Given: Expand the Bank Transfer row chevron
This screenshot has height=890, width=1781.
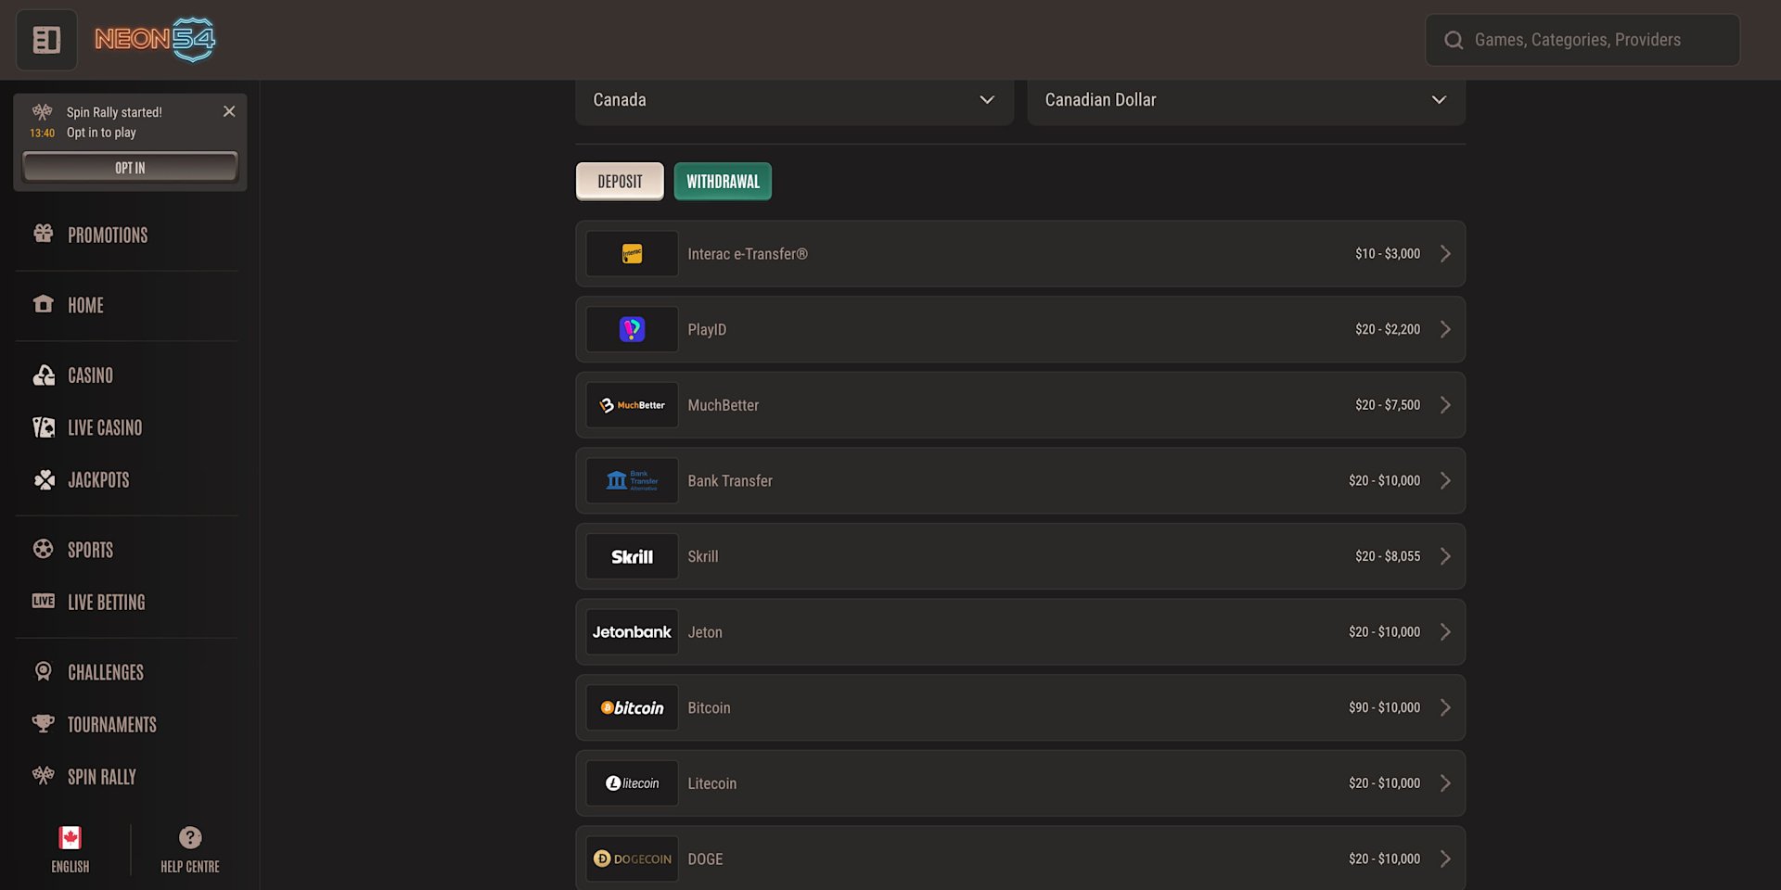Looking at the screenshot, I should coord(1445,481).
